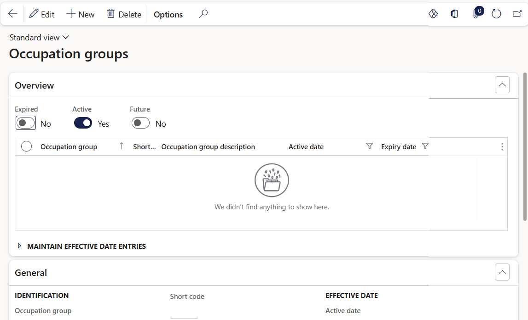Click the Overview section heading
Screen dimensions: 528x320
(x=34, y=86)
